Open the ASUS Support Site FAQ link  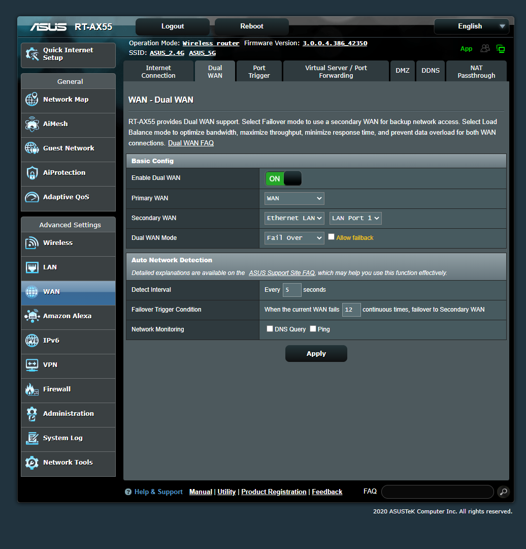pyautogui.click(x=282, y=273)
